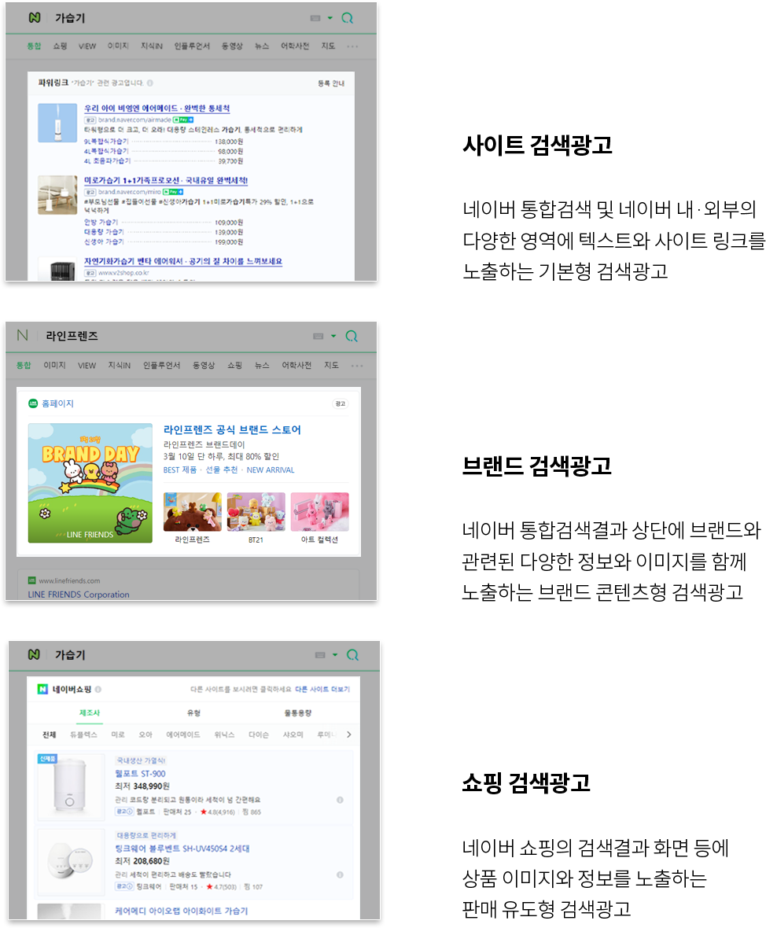Open the virtual keyboard icon in the top 가습기 screenshot
This screenshot has width=766, height=928.
[x=315, y=18]
